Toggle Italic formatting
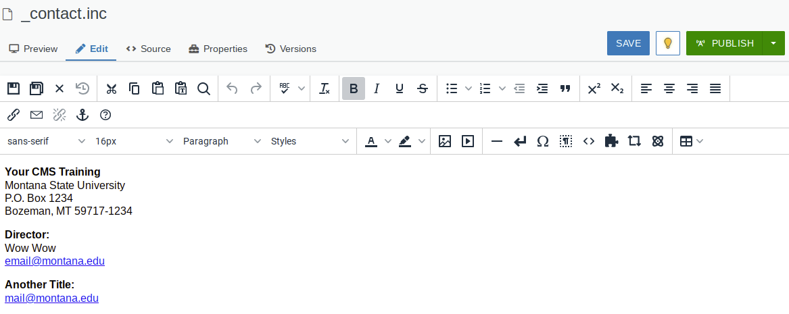The image size is (789, 314). (x=377, y=88)
